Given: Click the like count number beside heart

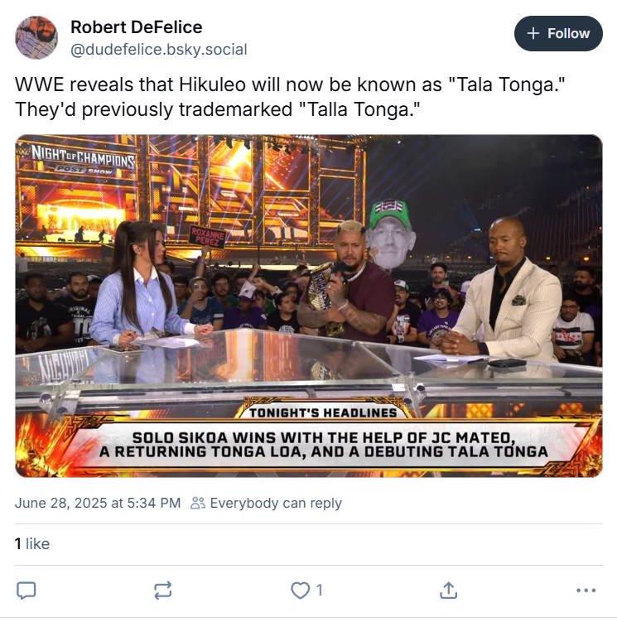Looking at the screenshot, I should pyautogui.click(x=319, y=591).
